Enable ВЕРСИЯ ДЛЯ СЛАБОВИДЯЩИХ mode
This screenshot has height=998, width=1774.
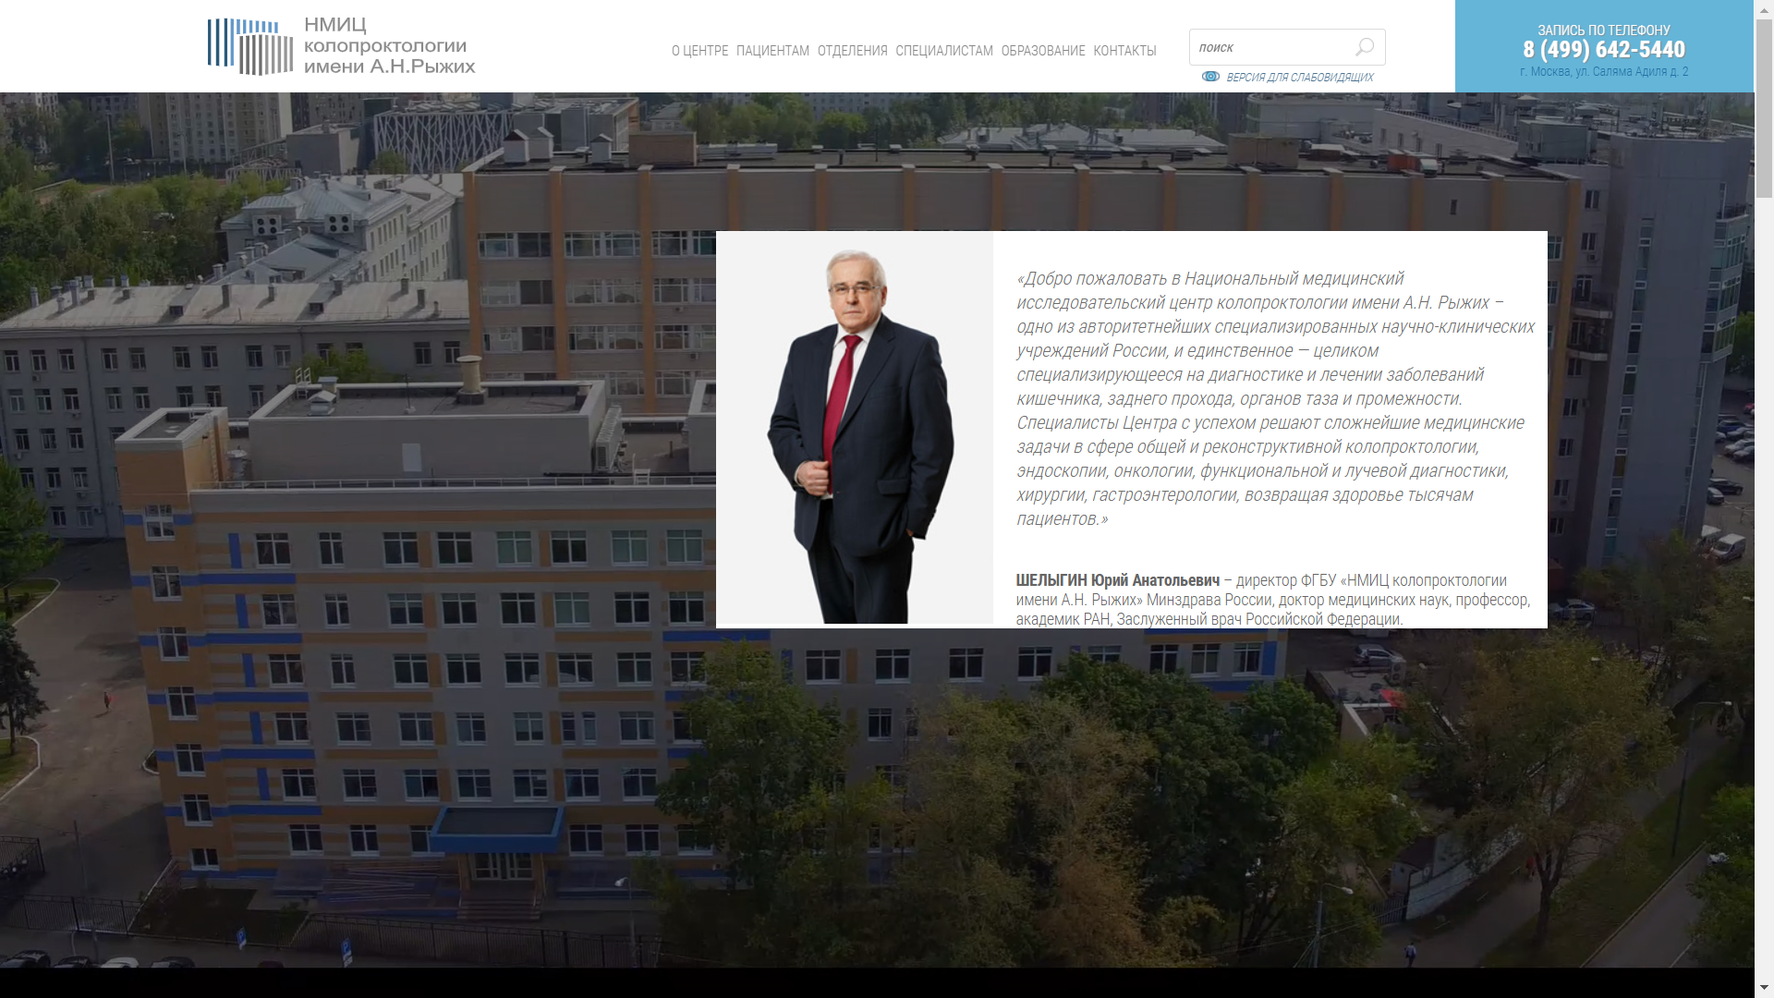[x=1299, y=78]
